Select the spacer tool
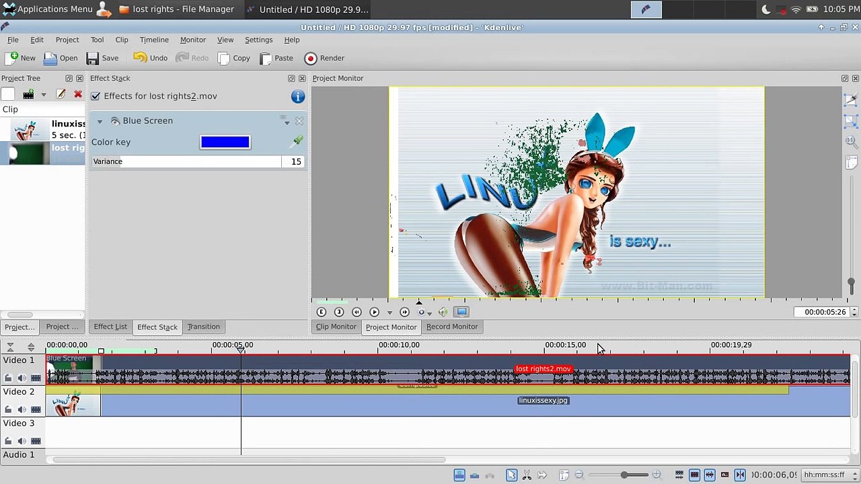This screenshot has width=861, height=484. (x=542, y=475)
